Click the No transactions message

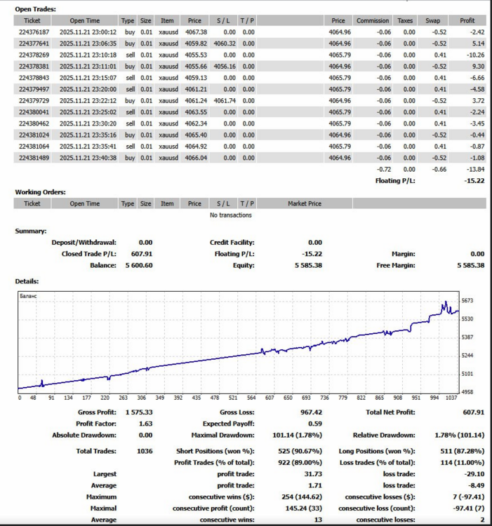tap(231, 215)
